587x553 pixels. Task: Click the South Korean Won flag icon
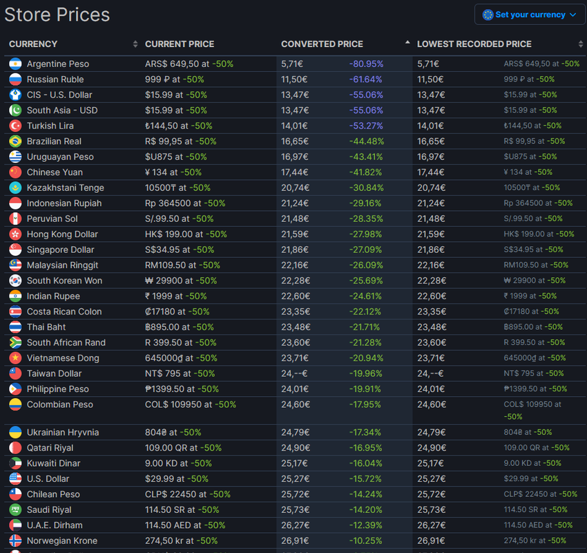point(15,281)
